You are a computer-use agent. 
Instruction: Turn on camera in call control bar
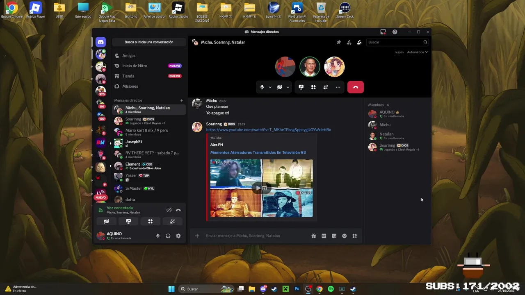[280, 87]
